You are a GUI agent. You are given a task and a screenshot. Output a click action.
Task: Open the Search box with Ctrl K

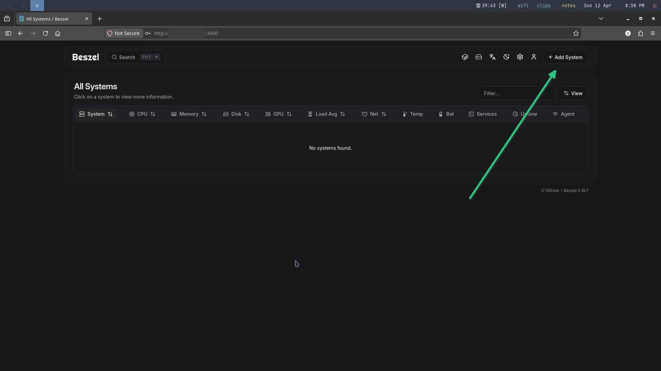136,57
